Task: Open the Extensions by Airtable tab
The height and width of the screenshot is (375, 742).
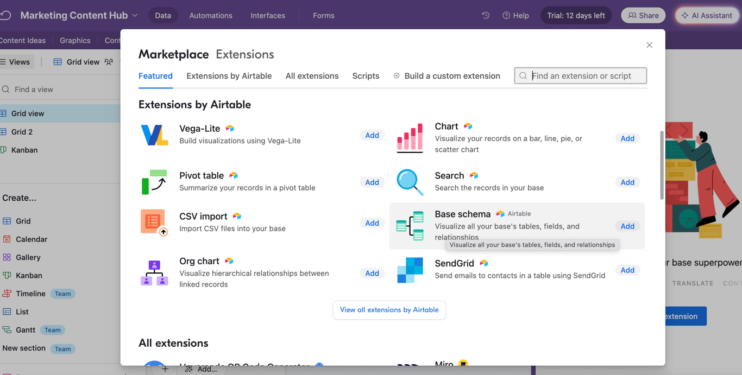Action: [229, 76]
